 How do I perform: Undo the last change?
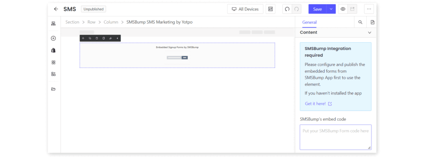[x=287, y=9]
